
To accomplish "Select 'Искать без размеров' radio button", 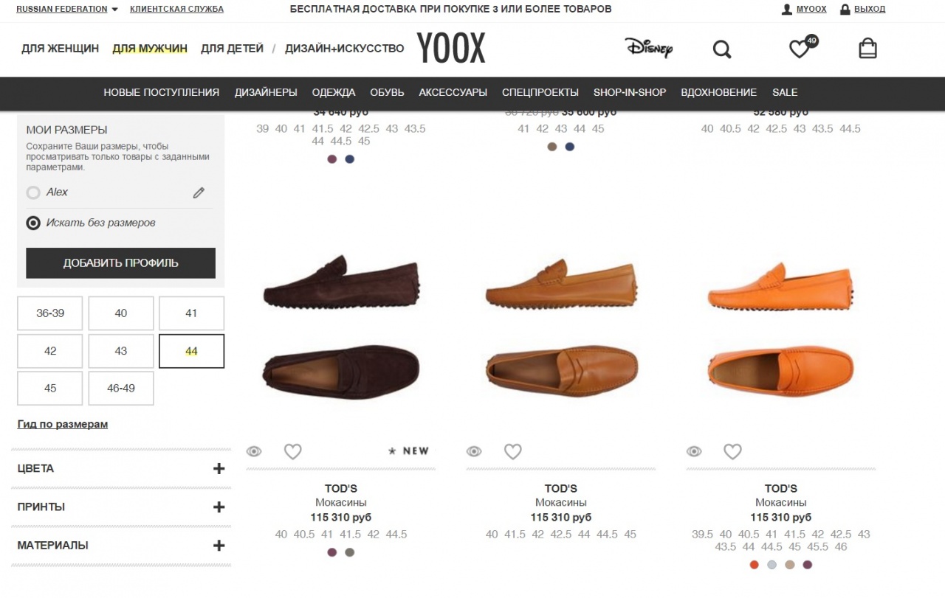I will tap(33, 223).
